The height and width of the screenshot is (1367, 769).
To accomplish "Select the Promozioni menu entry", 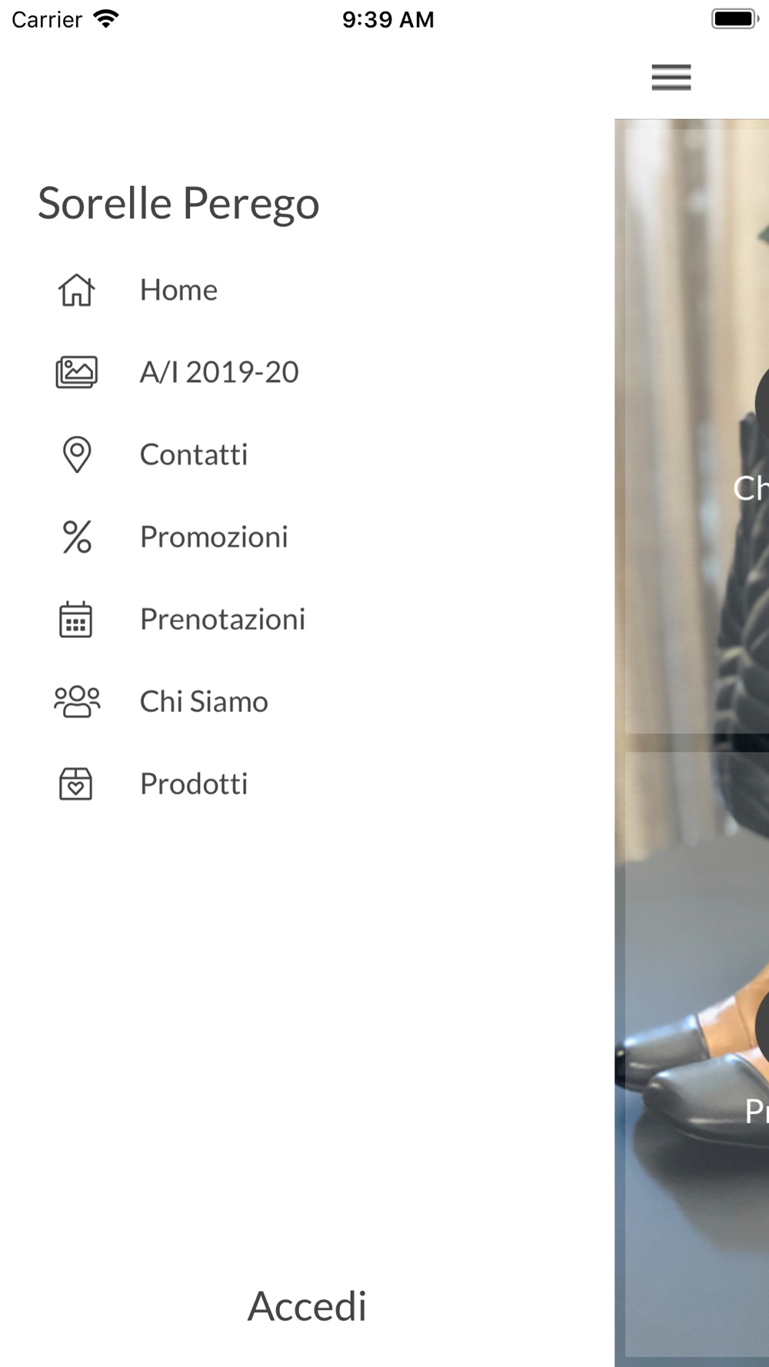I will pyautogui.click(x=214, y=537).
